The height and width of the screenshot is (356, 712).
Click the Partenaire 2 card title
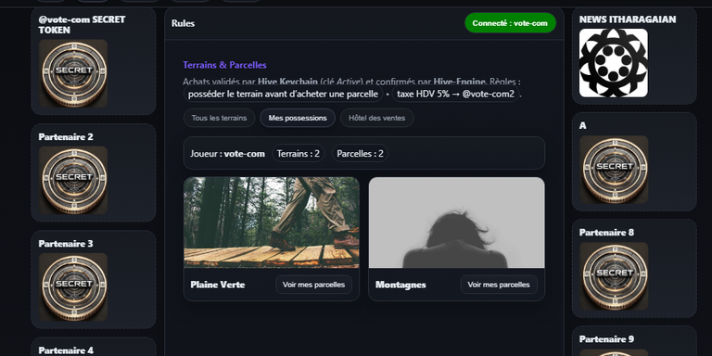tap(66, 137)
